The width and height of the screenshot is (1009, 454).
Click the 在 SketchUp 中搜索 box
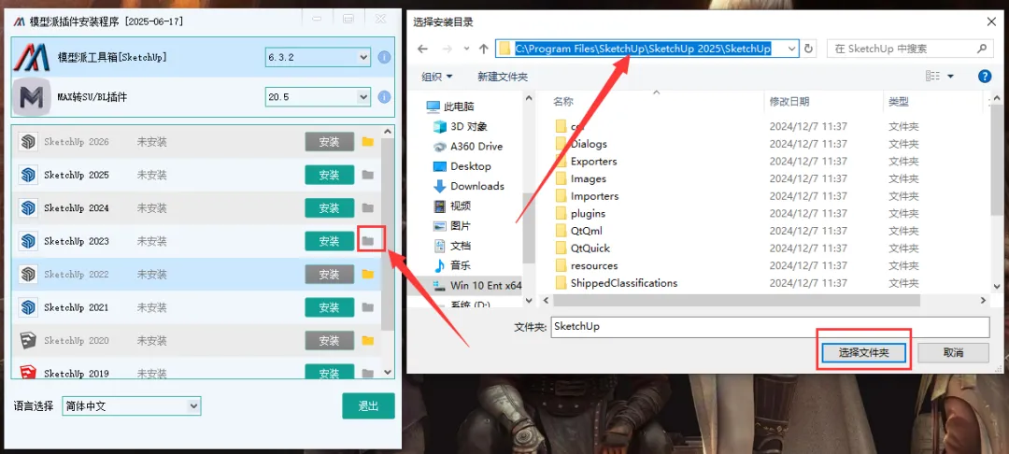click(910, 49)
